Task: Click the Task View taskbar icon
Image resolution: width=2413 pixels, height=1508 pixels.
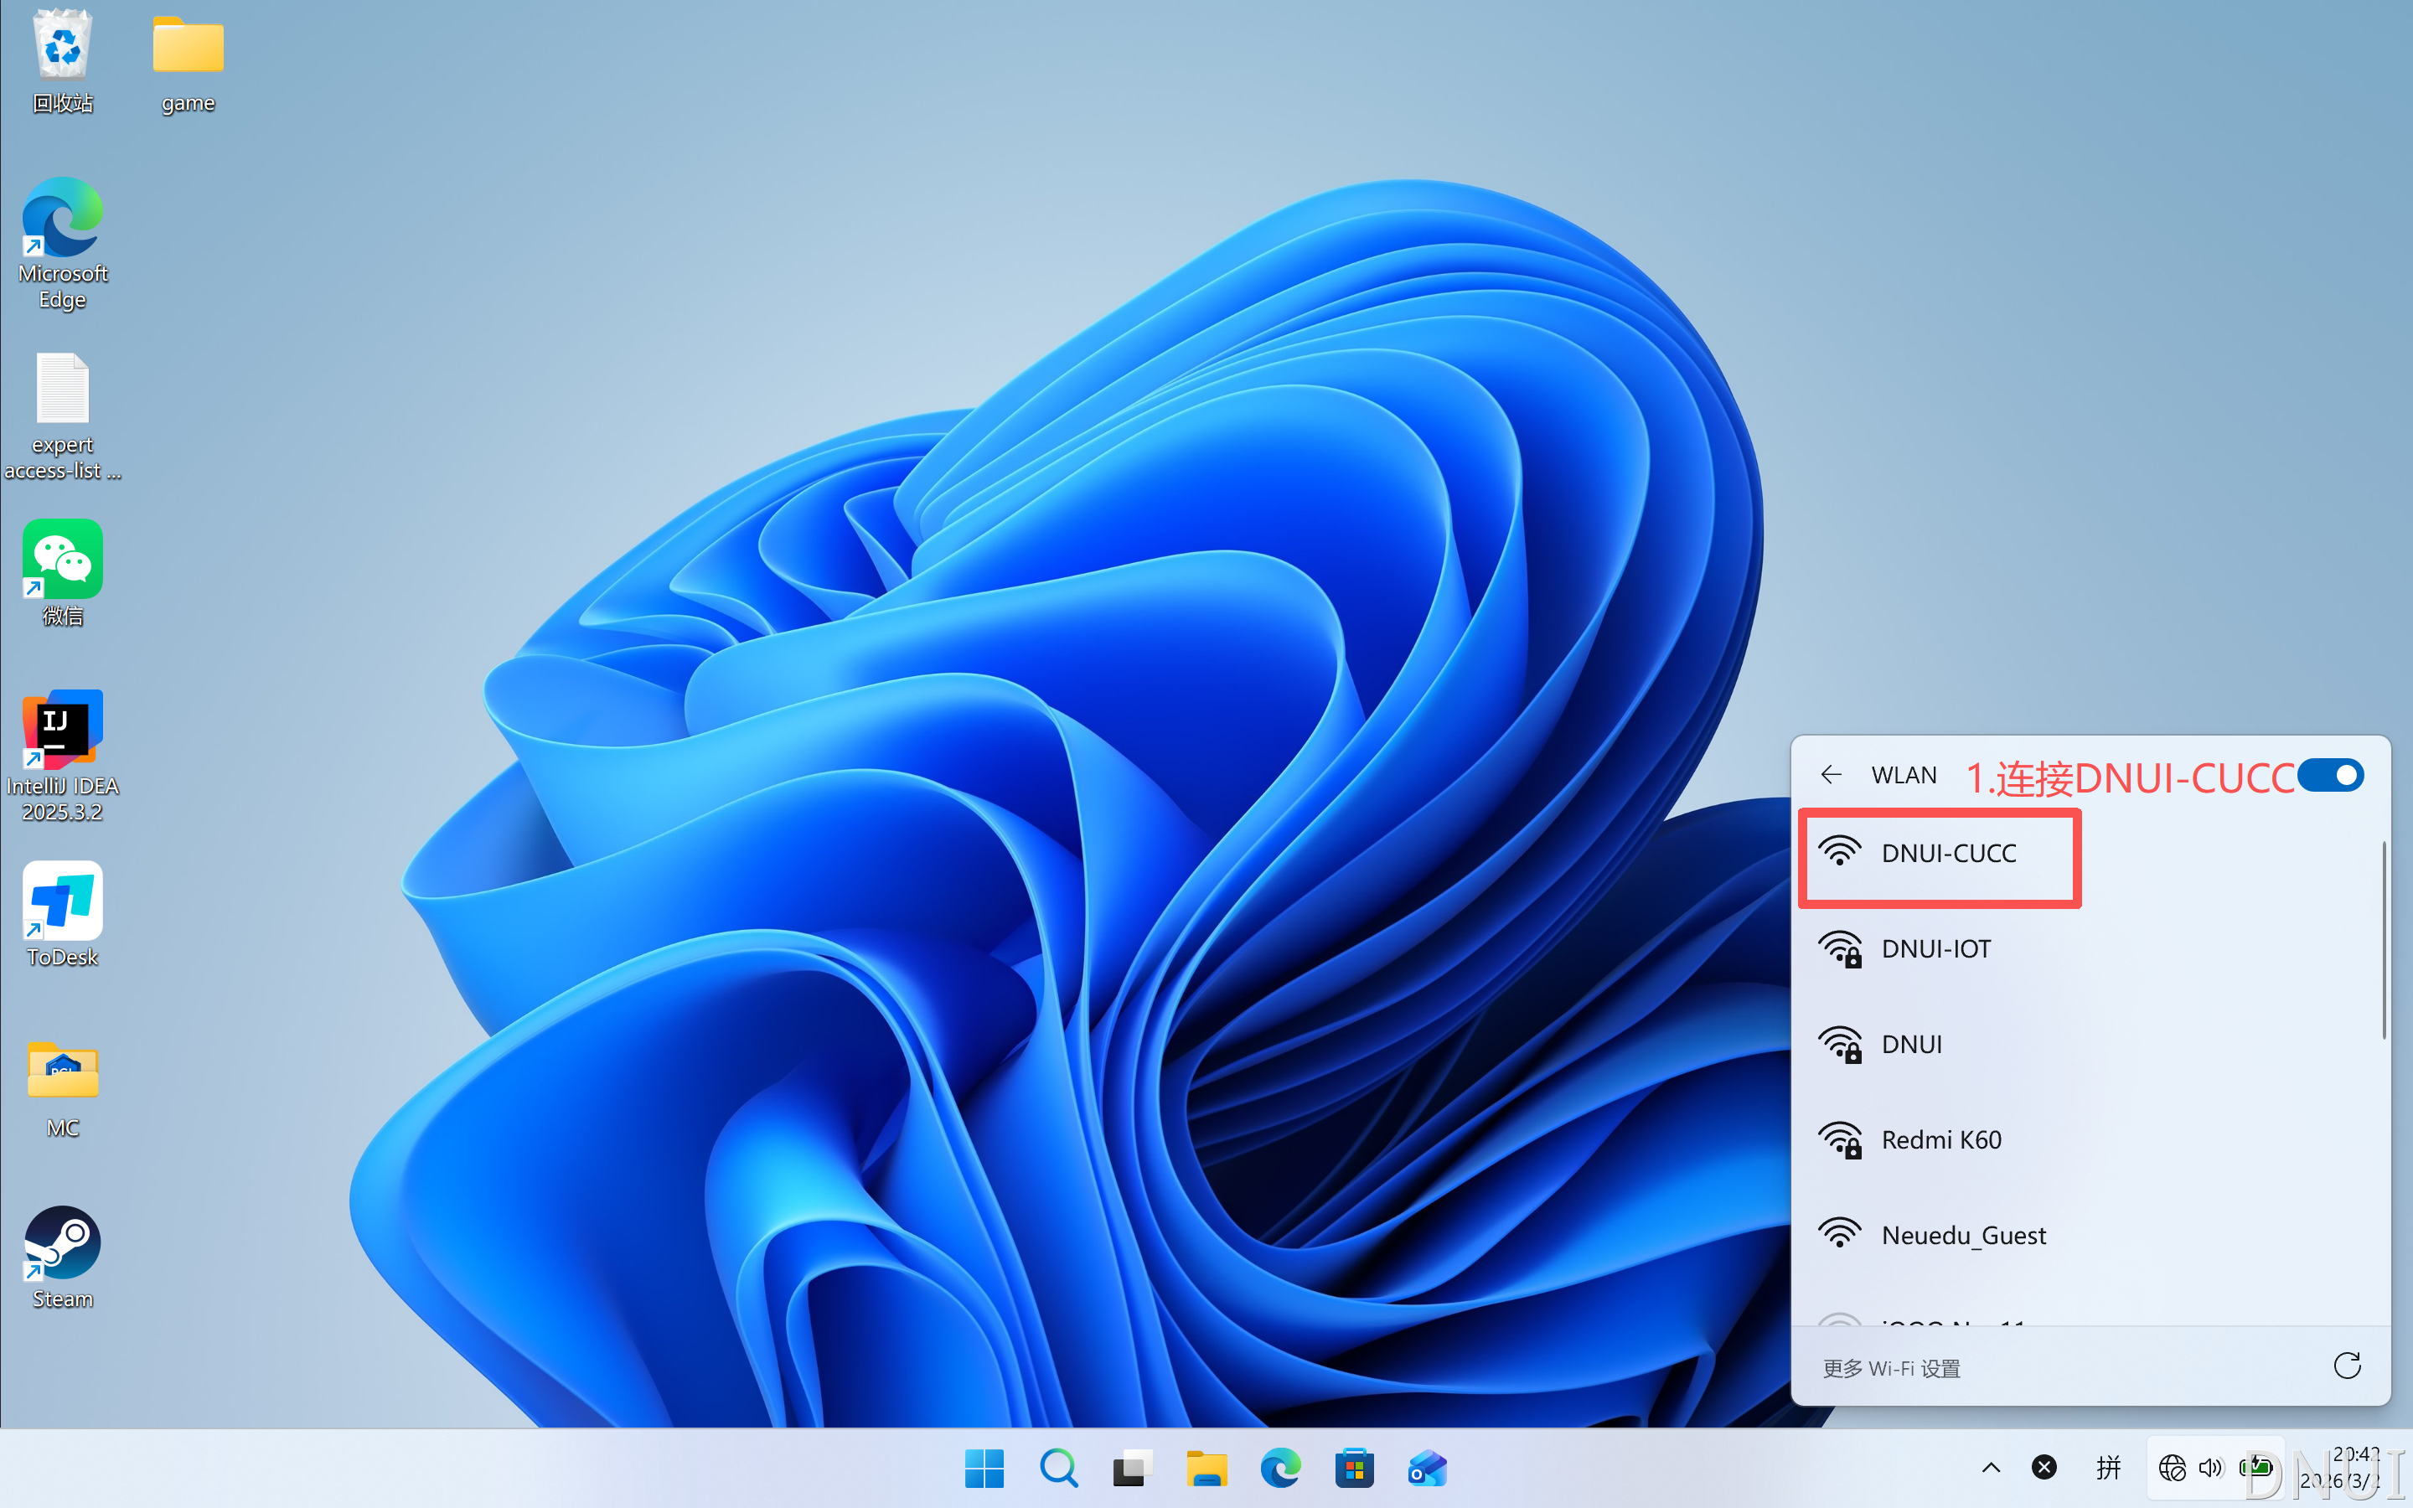Action: [x=1132, y=1468]
